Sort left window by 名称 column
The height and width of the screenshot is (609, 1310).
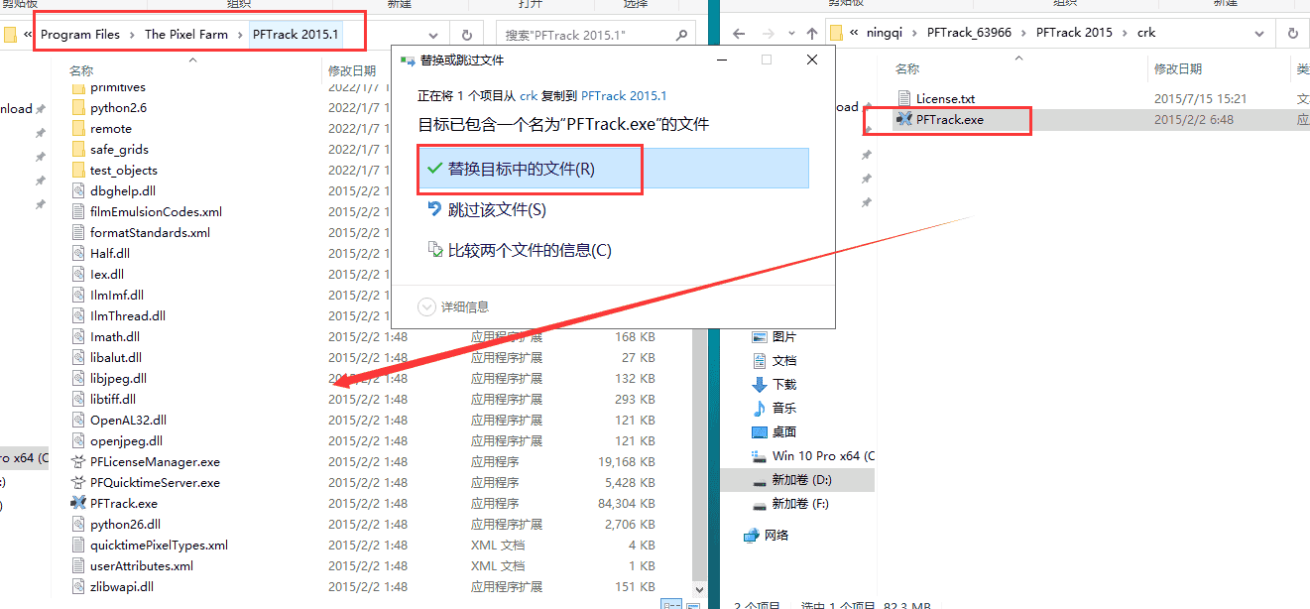click(81, 70)
